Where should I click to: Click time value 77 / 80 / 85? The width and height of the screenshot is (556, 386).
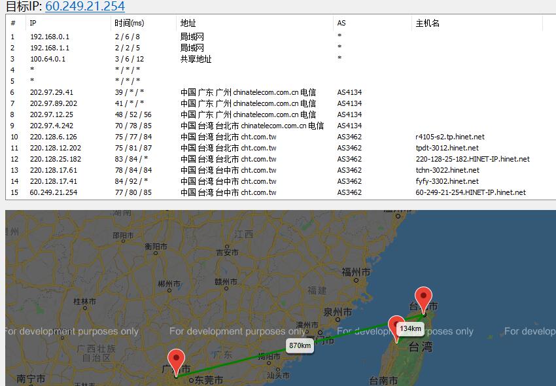coord(133,192)
